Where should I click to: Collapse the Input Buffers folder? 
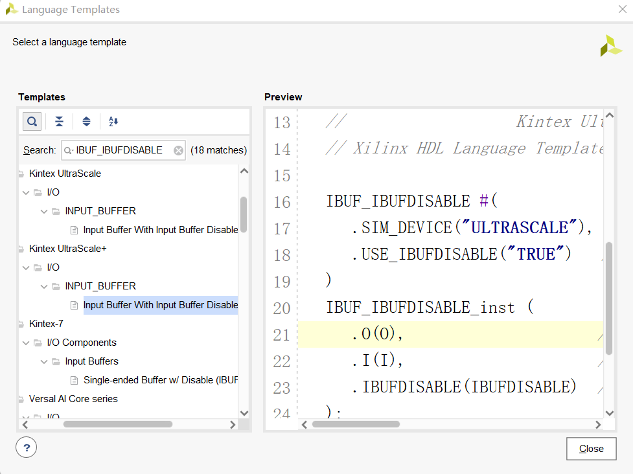44,362
